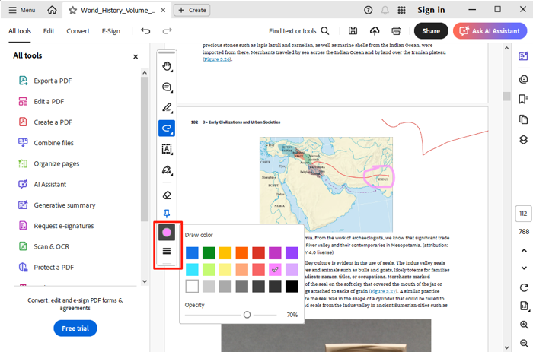Image resolution: width=533 pixels, height=352 pixels.
Task: Close the World_History_Volume tab
Action: pos(163,10)
